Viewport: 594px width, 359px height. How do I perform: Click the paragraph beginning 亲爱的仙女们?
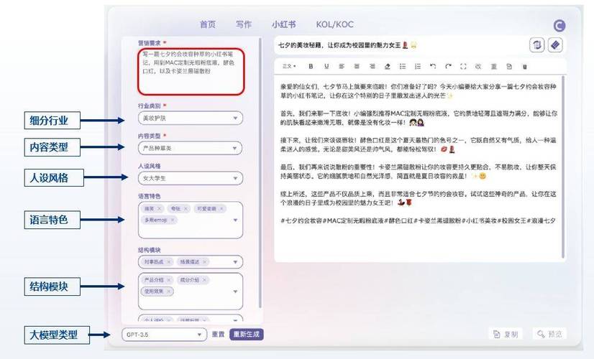point(419,91)
